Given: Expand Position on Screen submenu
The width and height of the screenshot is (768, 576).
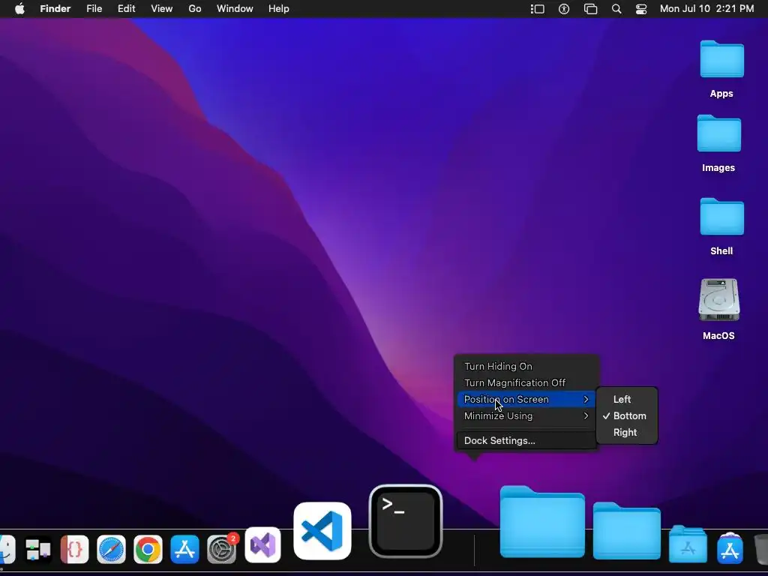Looking at the screenshot, I should (526, 400).
